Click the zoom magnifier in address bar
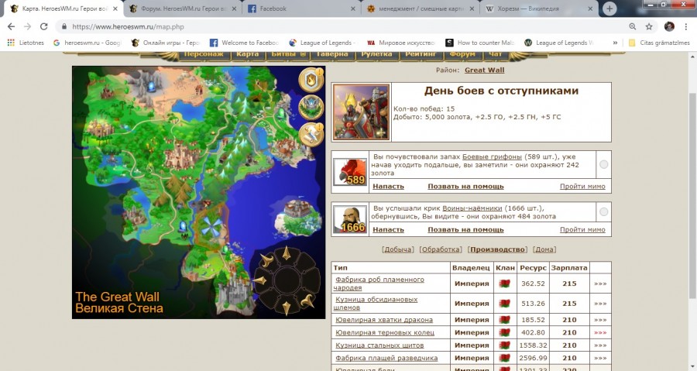697x371 pixels. 633,26
